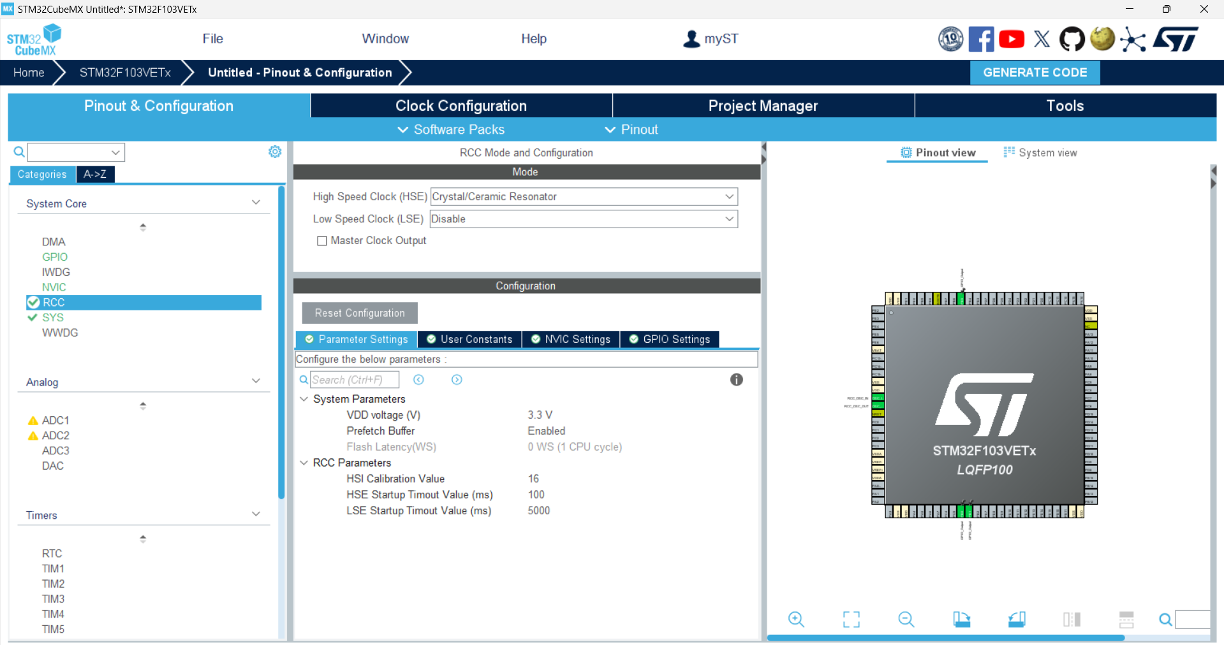Image resolution: width=1224 pixels, height=645 pixels.
Task: Select ADC1 in the Analog list
Action: click(55, 421)
